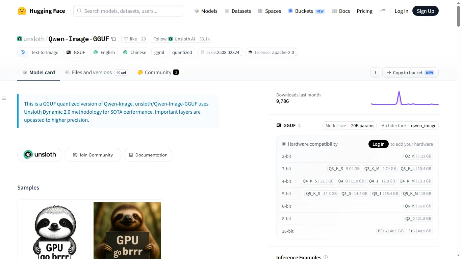Open the more navigation options menu icon
This screenshot has height=259, width=461.
(x=382, y=11)
